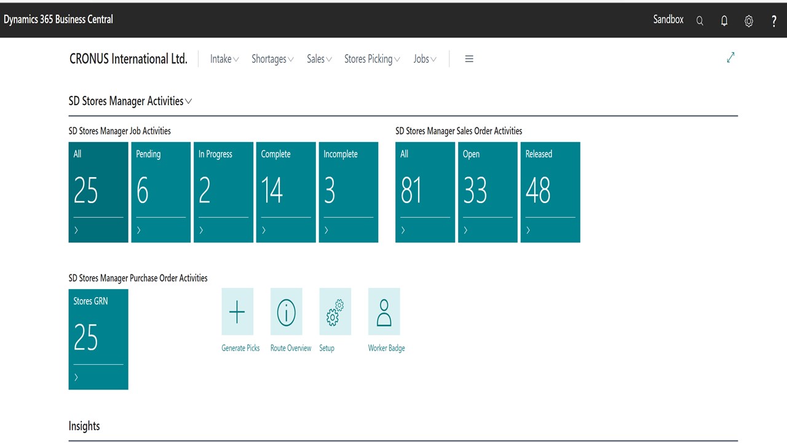
Task: Click the arrow on Complete jobs tile
Action: (264, 230)
